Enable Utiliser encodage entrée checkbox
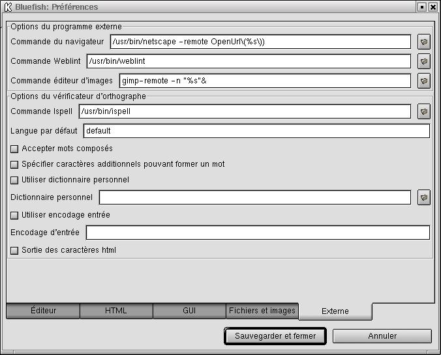This screenshot has width=441, height=355. (x=15, y=216)
